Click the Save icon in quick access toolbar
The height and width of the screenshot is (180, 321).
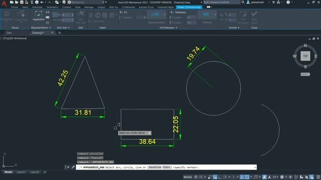22,2
